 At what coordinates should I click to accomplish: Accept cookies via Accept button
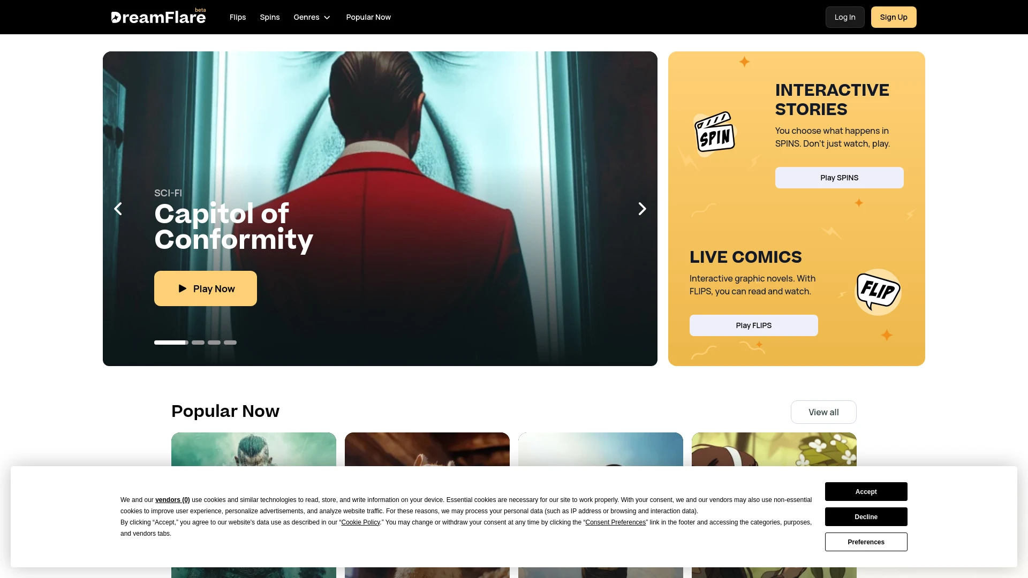(x=866, y=491)
